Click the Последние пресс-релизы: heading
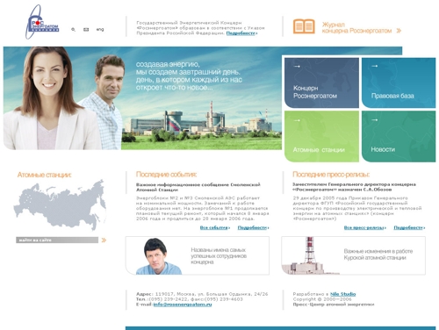439x330 pixels. coord(331,175)
